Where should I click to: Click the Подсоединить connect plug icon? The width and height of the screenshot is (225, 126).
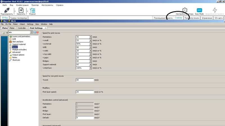coord(7,10)
